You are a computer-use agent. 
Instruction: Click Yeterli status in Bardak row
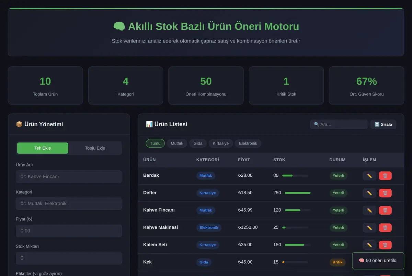[338, 176]
